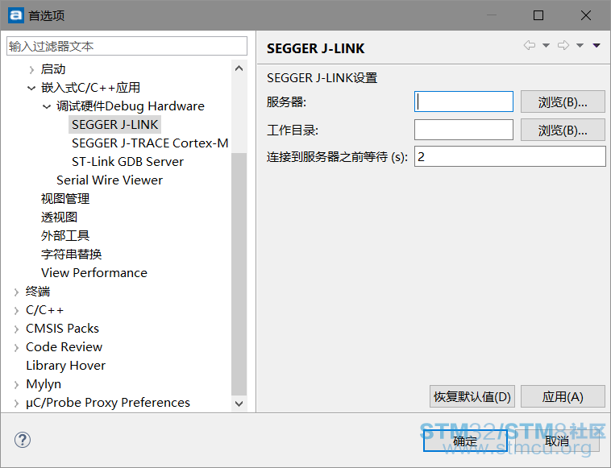Image resolution: width=611 pixels, height=468 pixels.
Task: Select µC/Probe Proxy Preferences label
Action: 108,403
